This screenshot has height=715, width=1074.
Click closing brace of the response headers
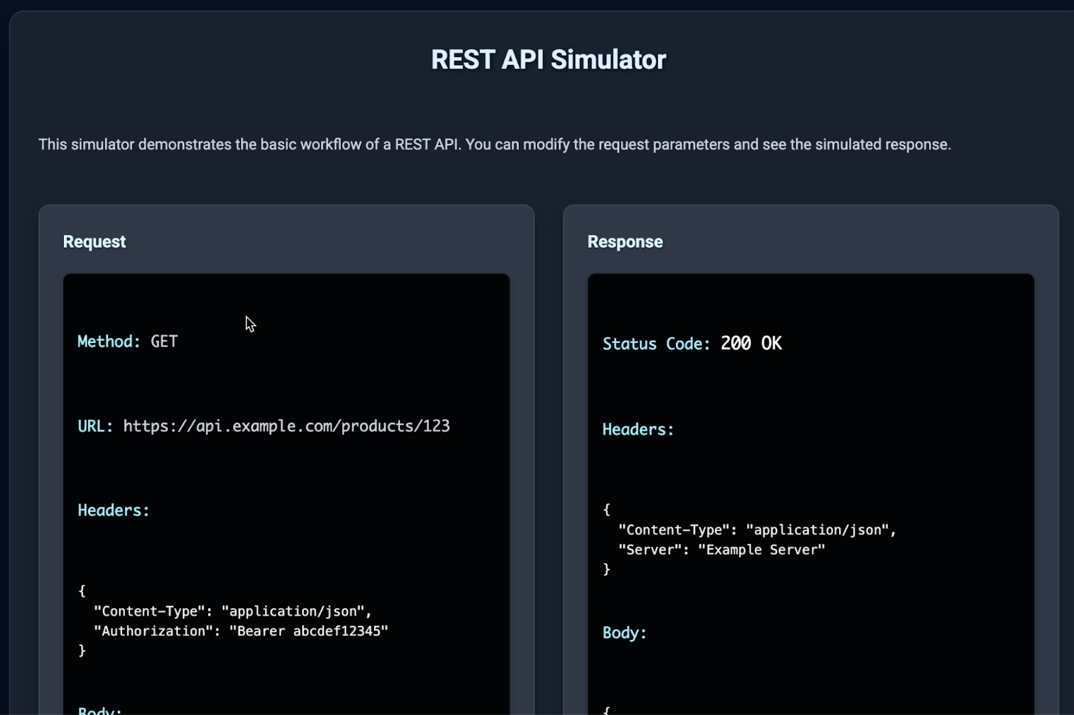tap(606, 569)
